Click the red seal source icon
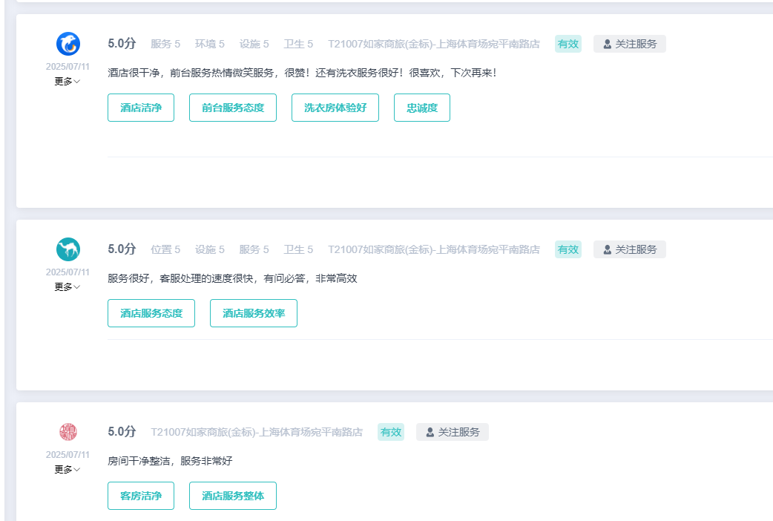This screenshot has width=773, height=521. click(68, 432)
